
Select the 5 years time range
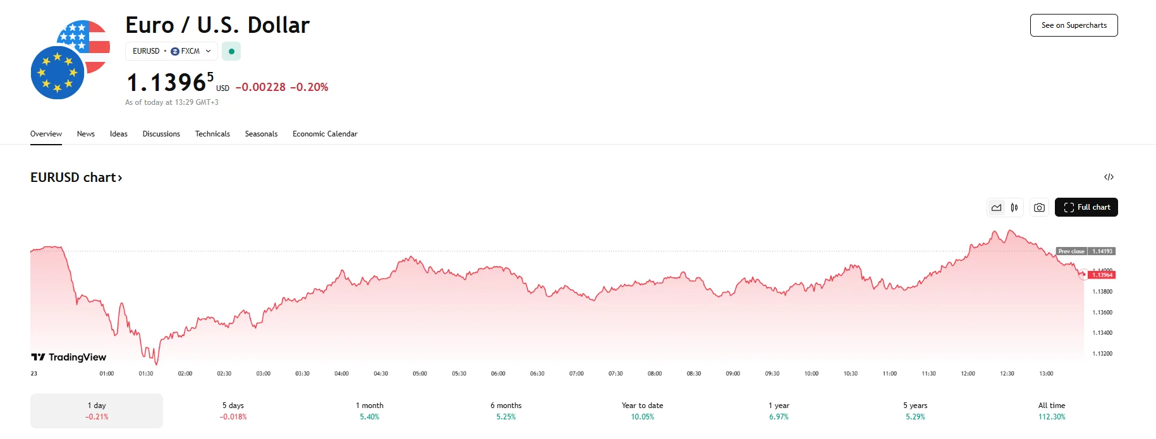tap(915, 411)
